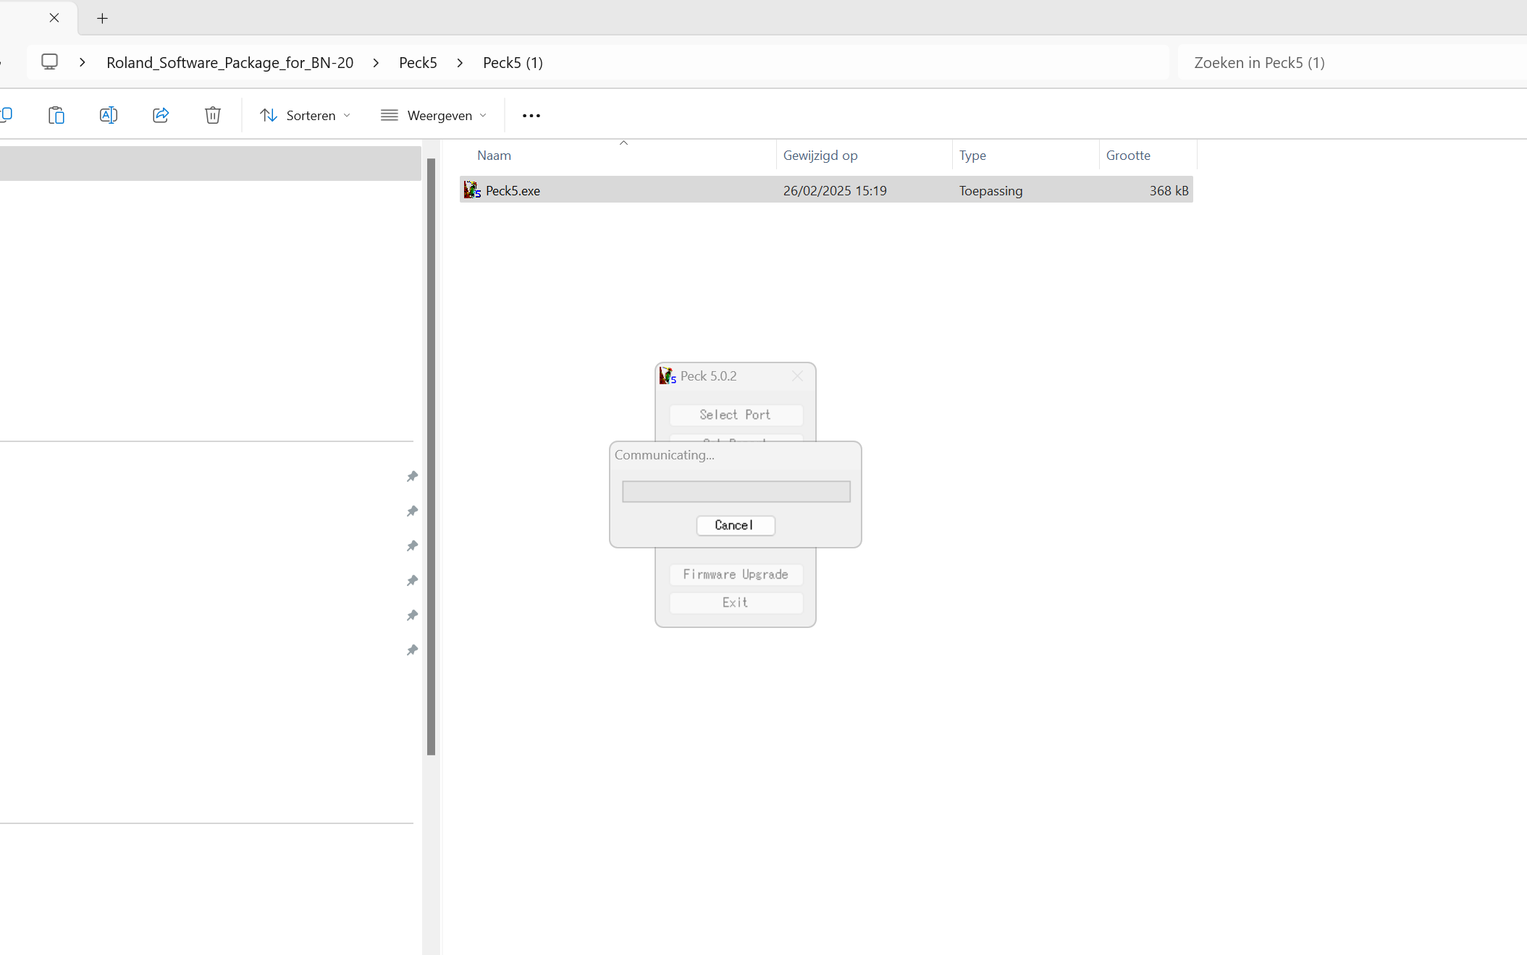Click the Peck5.exe application icon
The height and width of the screenshot is (955, 1527).
tap(472, 190)
